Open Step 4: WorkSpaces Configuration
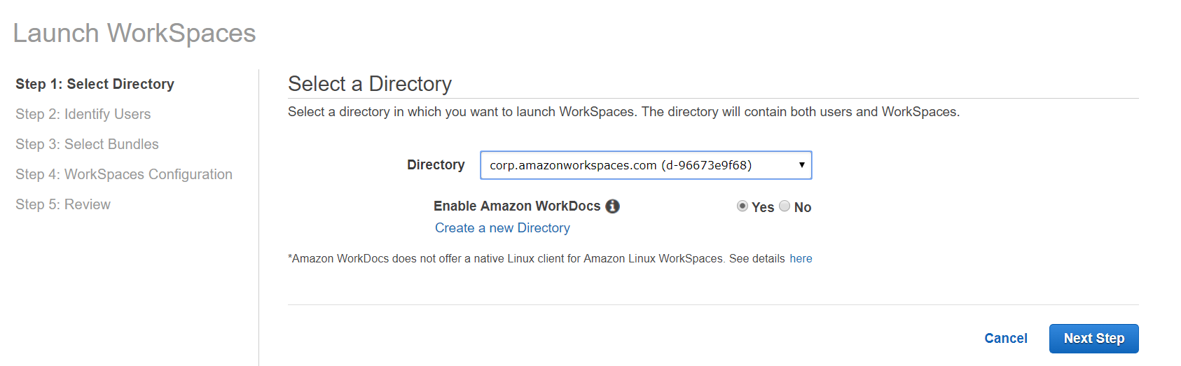 pyautogui.click(x=124, y=174)
